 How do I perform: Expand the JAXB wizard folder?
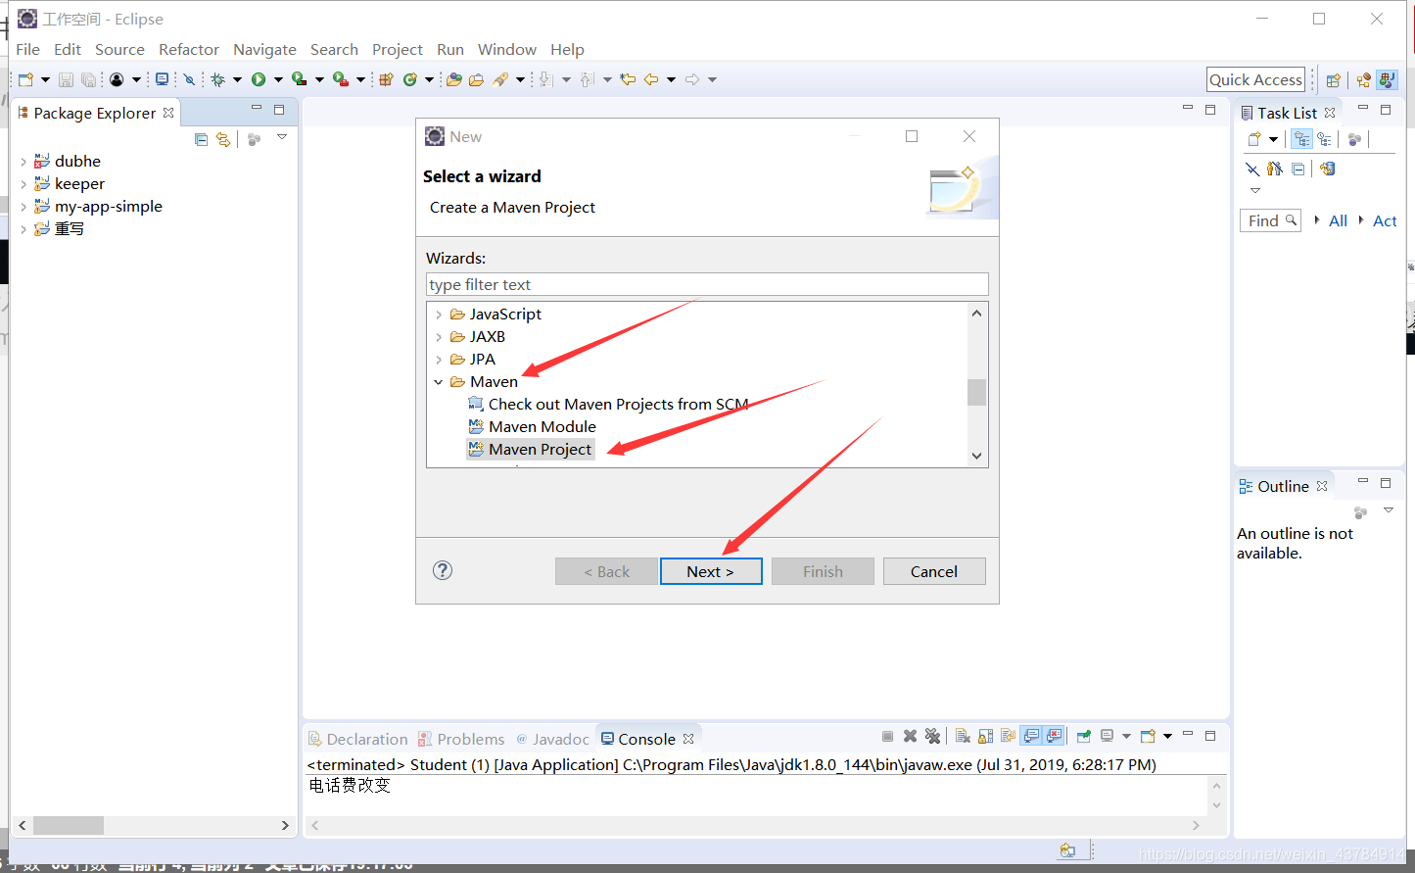tap(439, 337)
